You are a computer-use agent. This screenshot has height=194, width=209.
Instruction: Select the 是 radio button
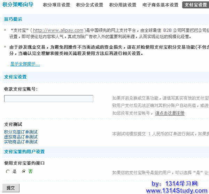point(8,172)
